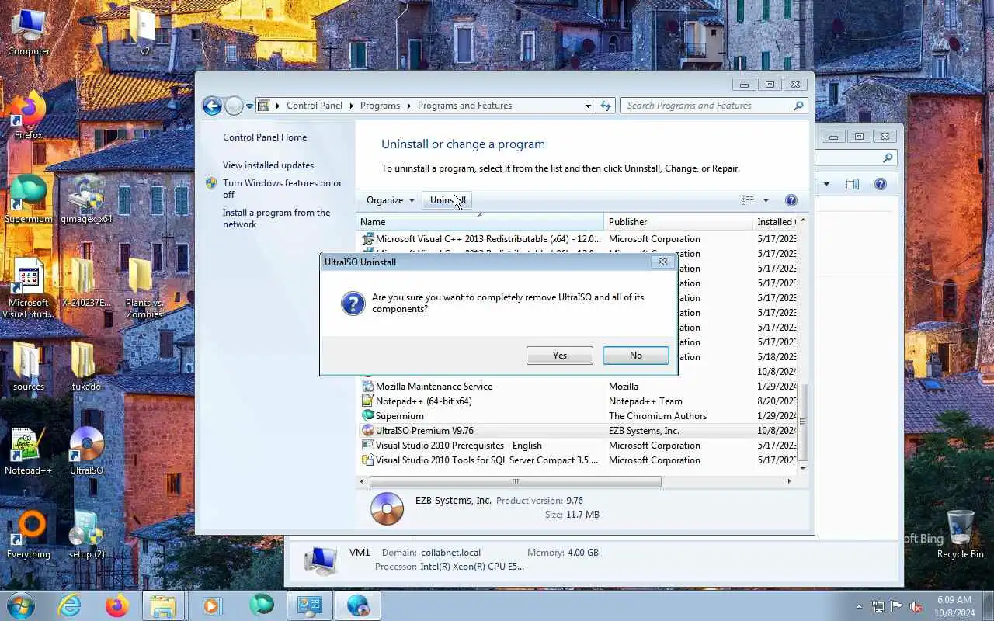The width and height of the screenshot is (994, 621).
Task: Click the change view icon
Action: 747,200
